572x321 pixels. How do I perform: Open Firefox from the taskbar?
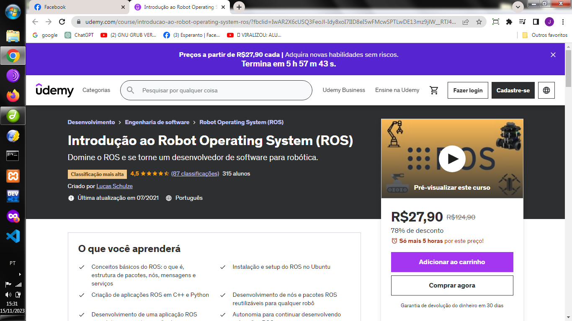pos(13,96)
